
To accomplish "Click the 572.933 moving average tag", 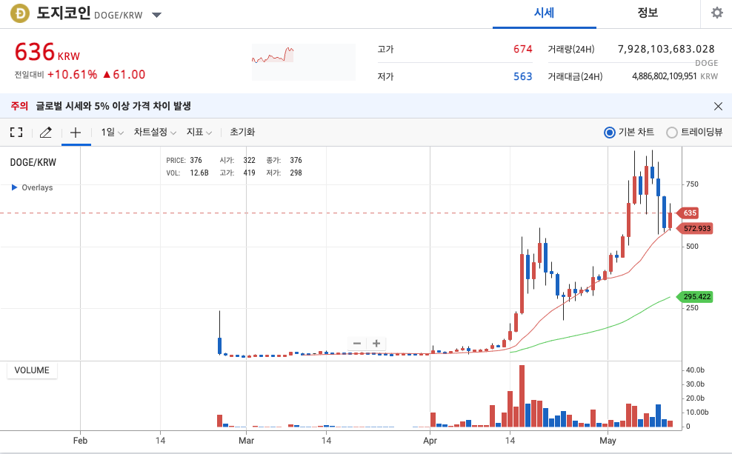I will (695, 229).
